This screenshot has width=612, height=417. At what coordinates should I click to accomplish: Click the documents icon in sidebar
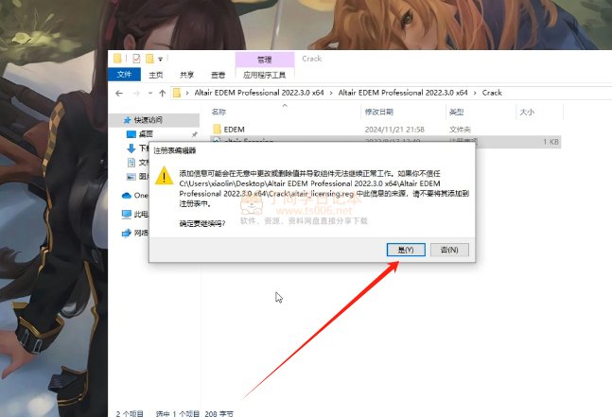(131, 163)
